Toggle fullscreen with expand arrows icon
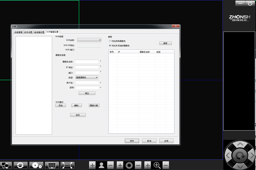The height and width of the screenshot is (170, 256). point(68,165)
